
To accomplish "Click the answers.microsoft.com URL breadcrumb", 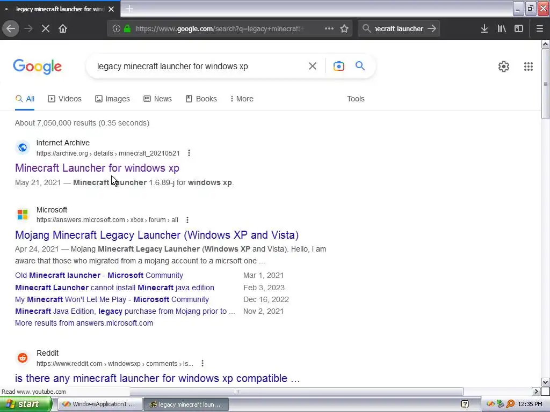I will coord(107,220).
